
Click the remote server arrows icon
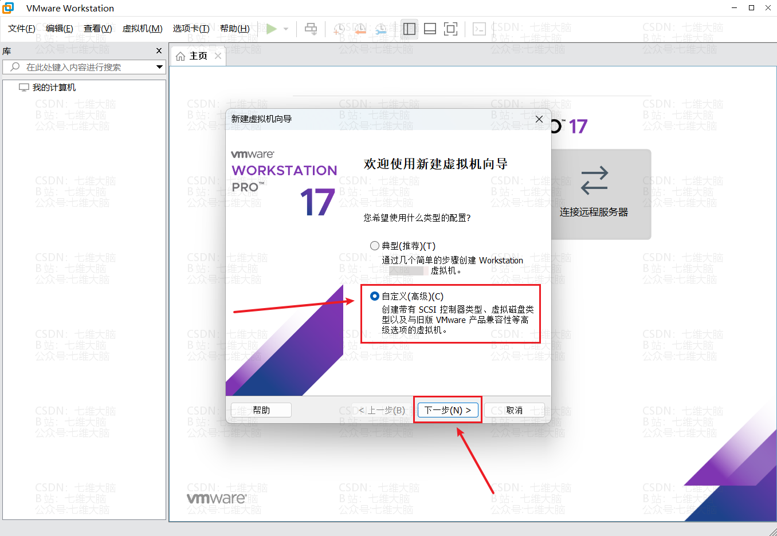pos(594,180)
